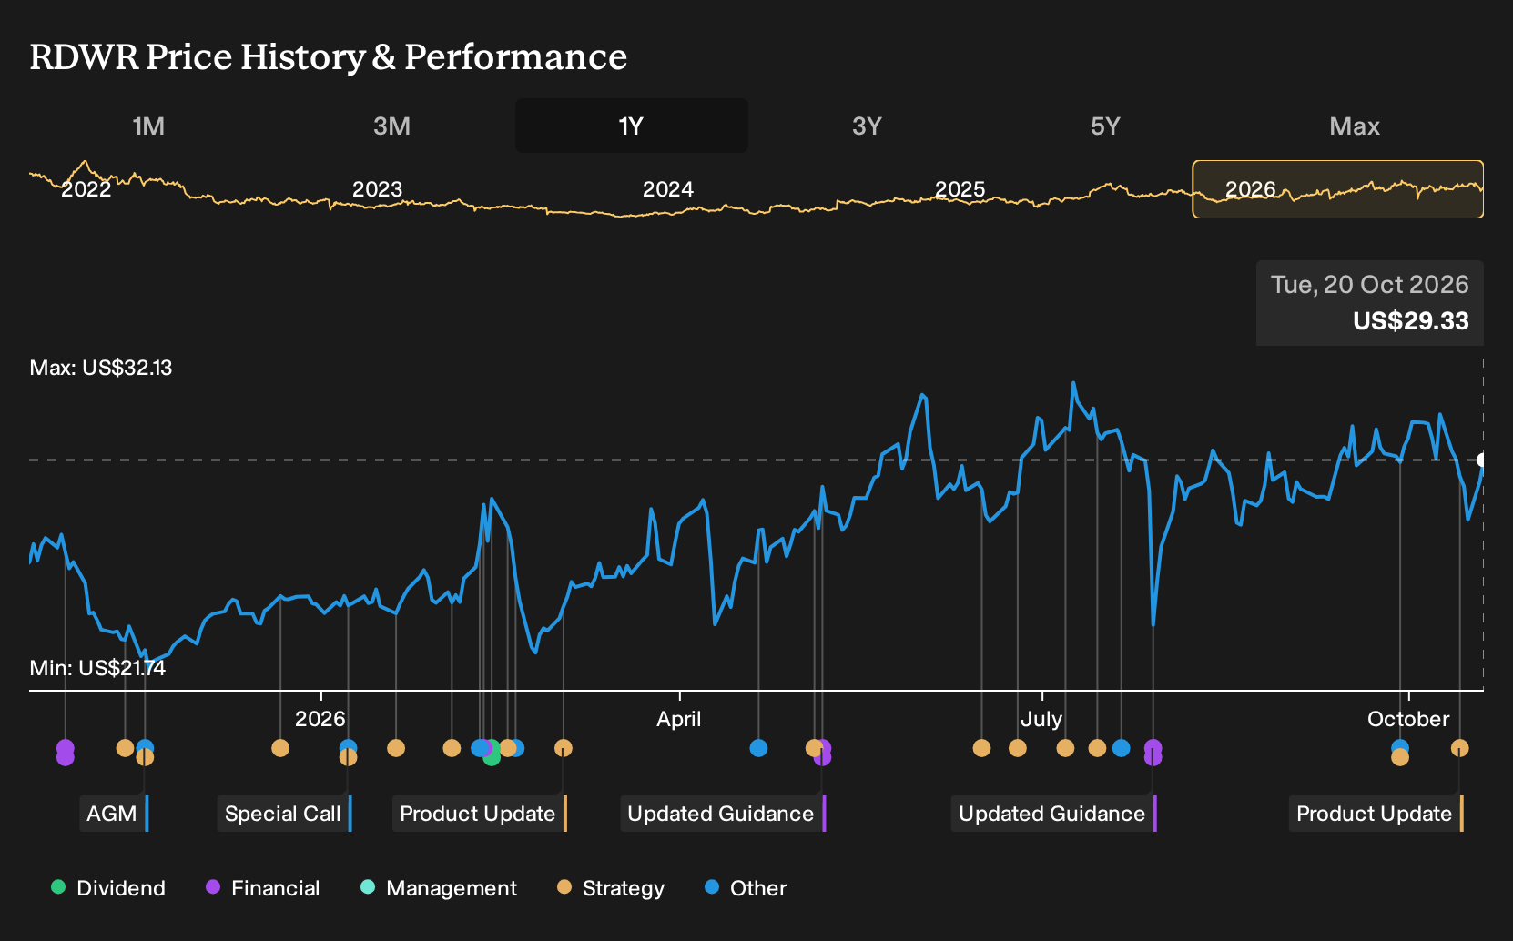1513x941 pixels.
Task: Click the 2022 label on overview chart
Action: (86, 189)
